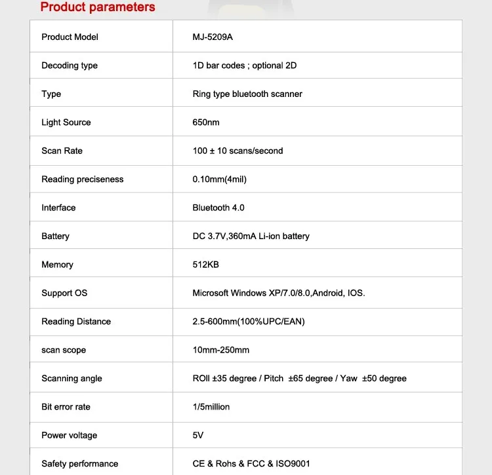Select the Reading Distance value 2.5-600mm

[x=249, y=322]
